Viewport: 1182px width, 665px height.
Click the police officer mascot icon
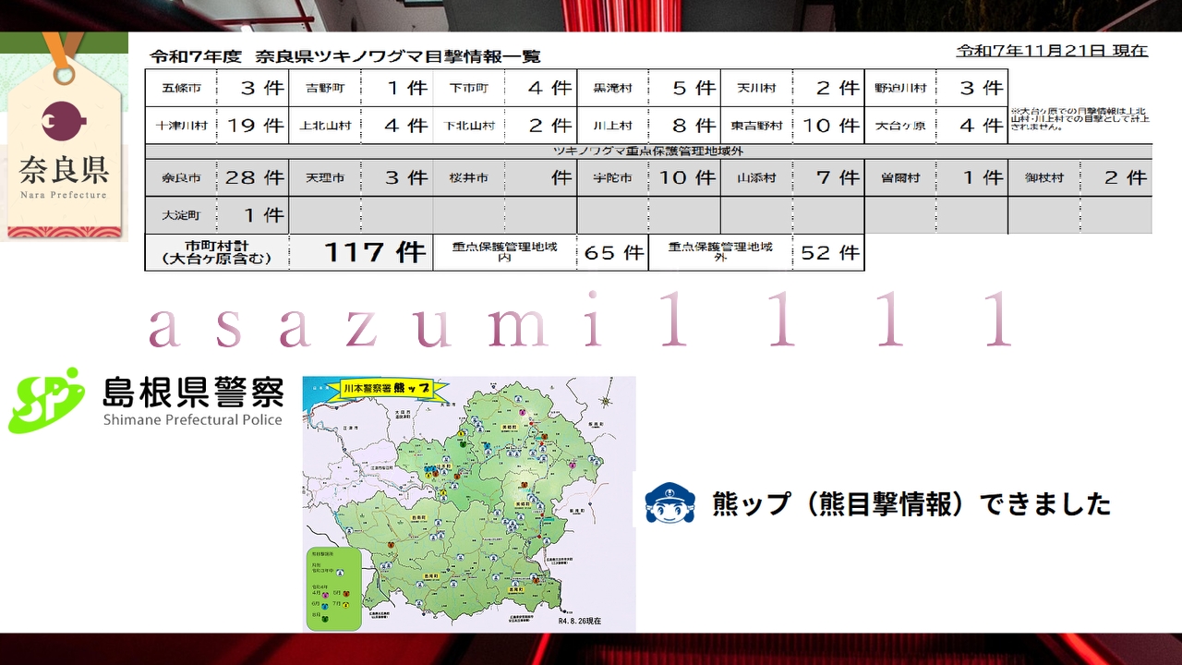coord(669,503)
